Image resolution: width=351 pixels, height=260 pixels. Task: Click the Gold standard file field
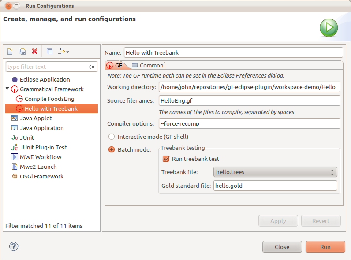point(275,186)
